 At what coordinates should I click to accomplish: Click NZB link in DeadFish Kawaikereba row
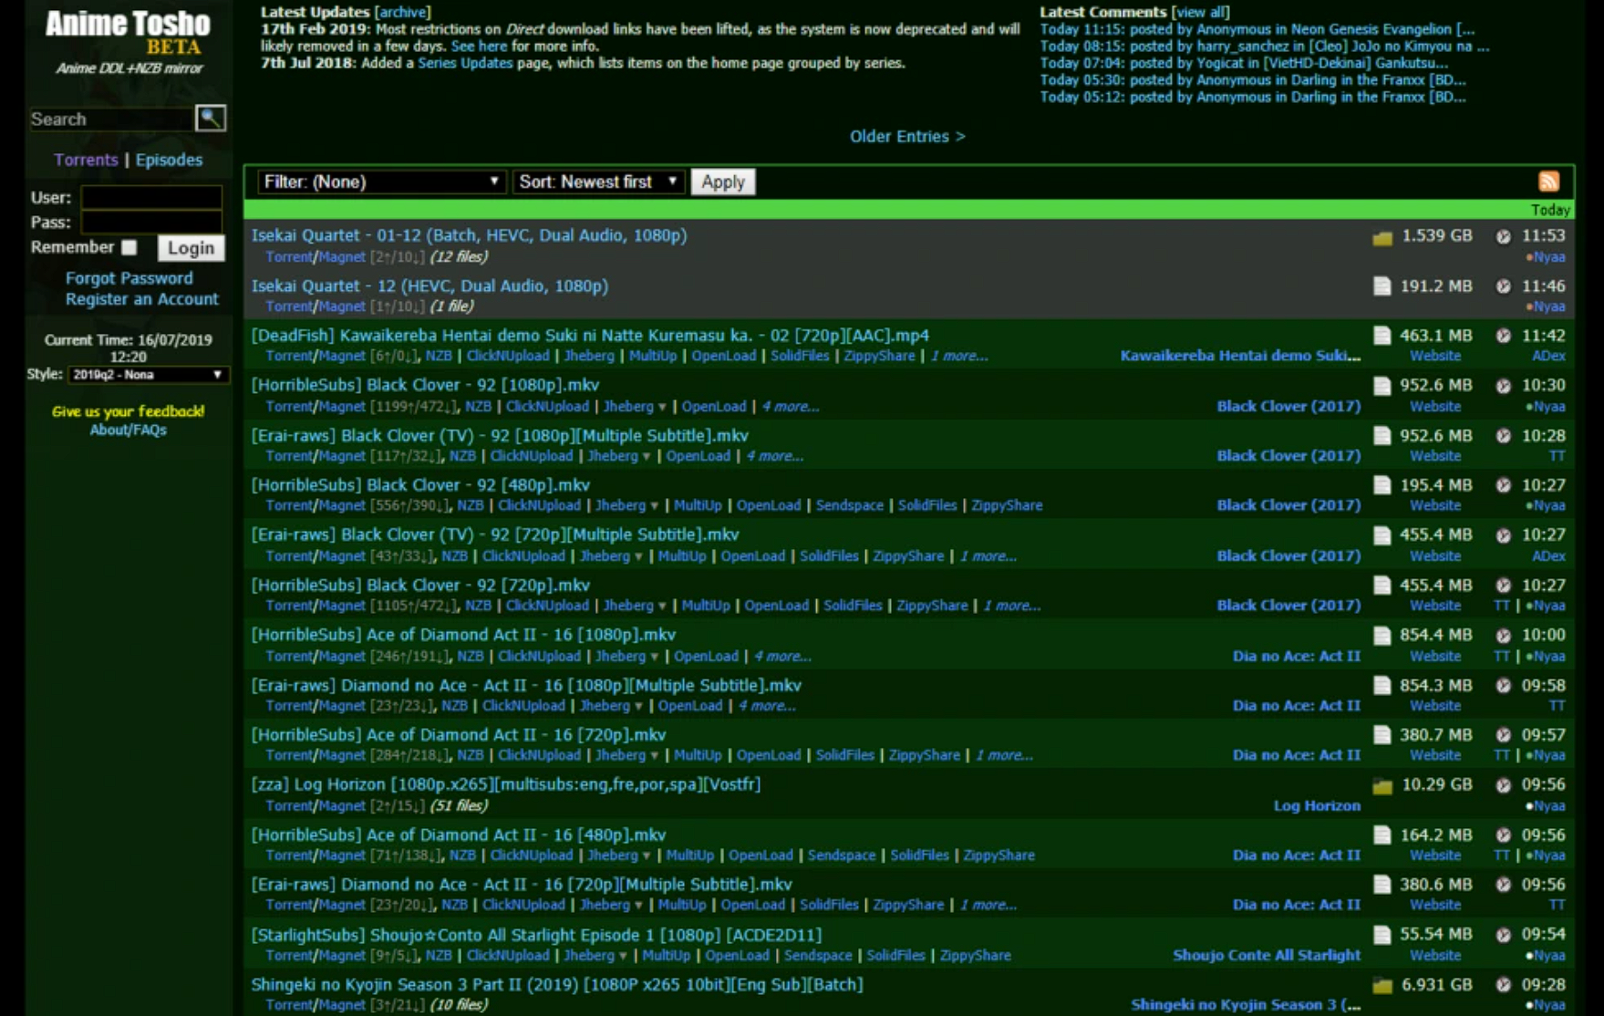(439, 356)
